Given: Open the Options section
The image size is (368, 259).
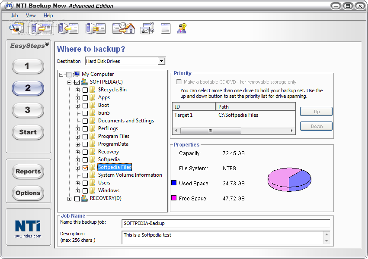Looking at the screenshot, I should 28,193.
